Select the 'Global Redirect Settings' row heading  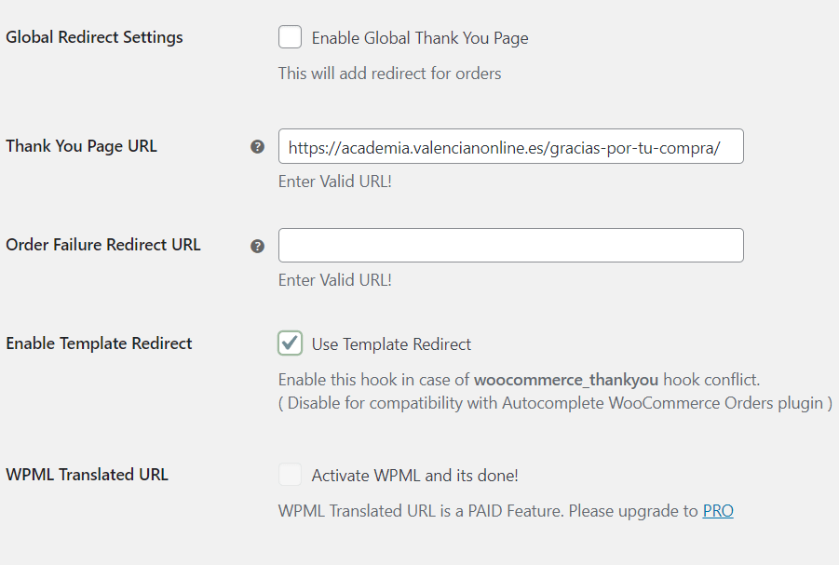tap(94, 37)
